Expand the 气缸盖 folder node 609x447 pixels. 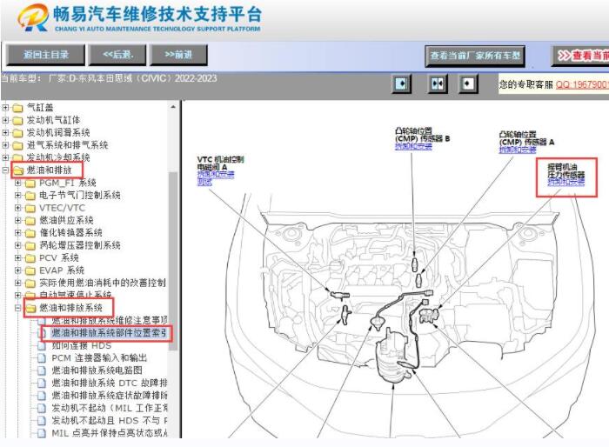(5, 107)
